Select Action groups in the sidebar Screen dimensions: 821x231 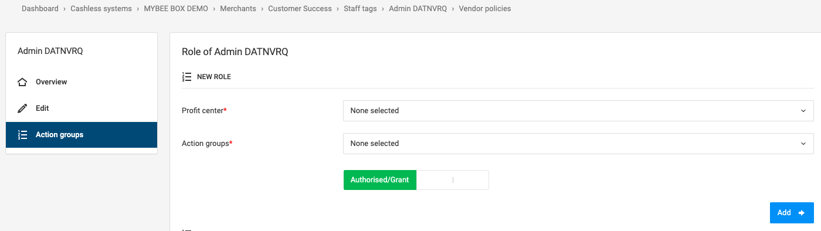pos(82,135)
